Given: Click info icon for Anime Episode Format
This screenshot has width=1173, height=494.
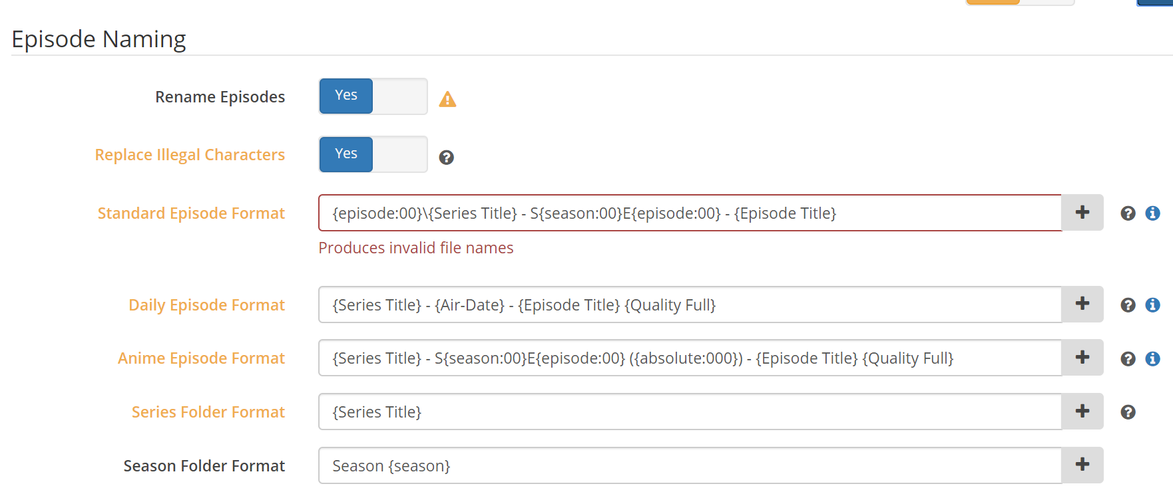Looking at the screenshot, I should pos(1152,359).
